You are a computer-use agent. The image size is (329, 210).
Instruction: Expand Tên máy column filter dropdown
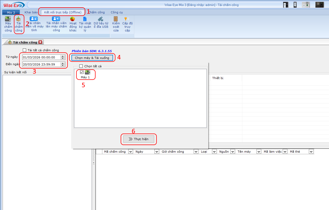point(259,152)
